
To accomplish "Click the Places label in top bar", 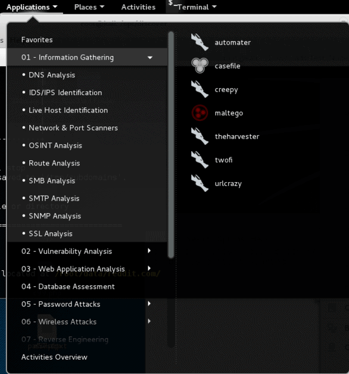I will pyautogui.click(x=85, y=7).
